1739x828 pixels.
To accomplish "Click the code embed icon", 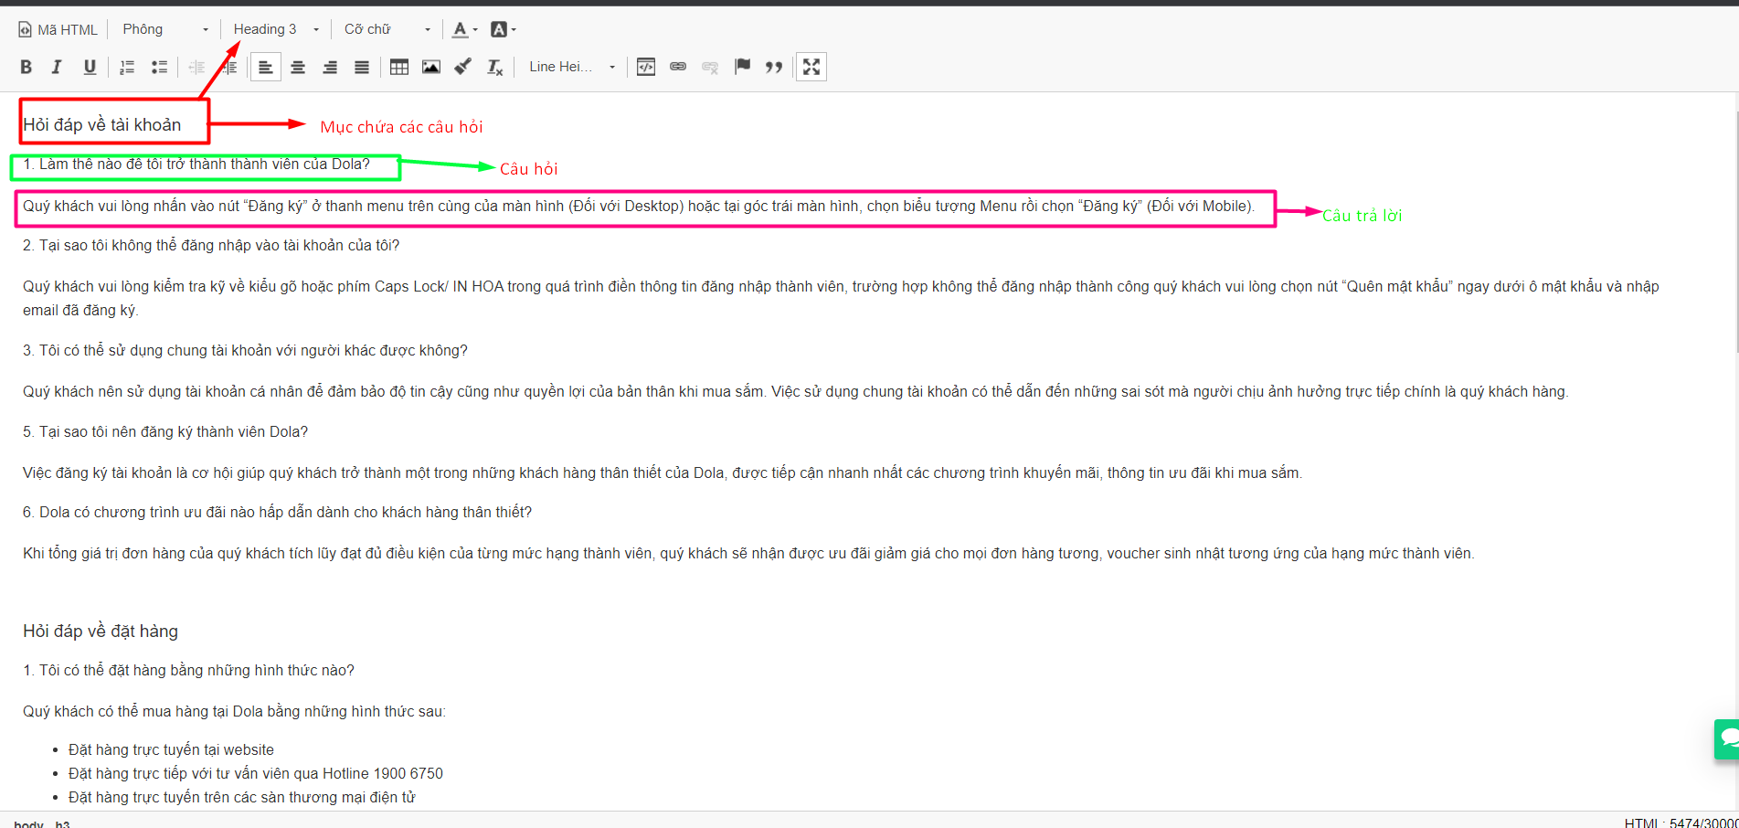I will point(646,67).
